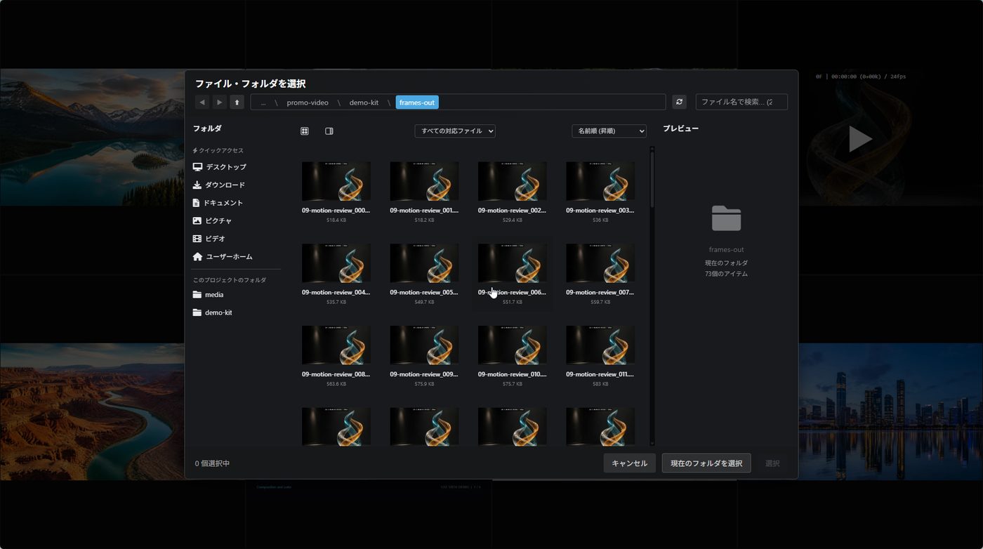Select file 09-motion-review_004 thumbnail
Image resolution: width=983 pixels, height=549 pixels.
click(336, 263)
